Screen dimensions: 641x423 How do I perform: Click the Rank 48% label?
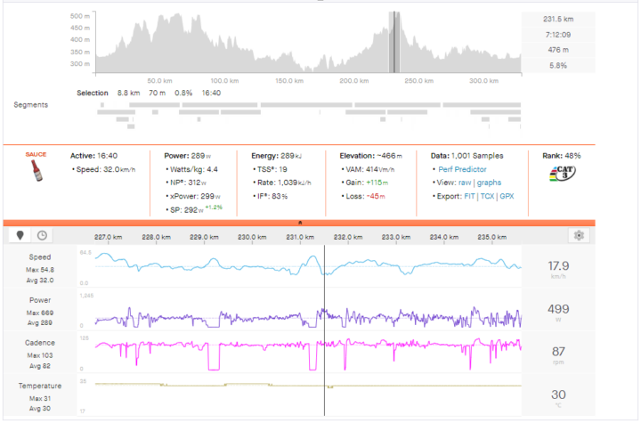(562, 155)
